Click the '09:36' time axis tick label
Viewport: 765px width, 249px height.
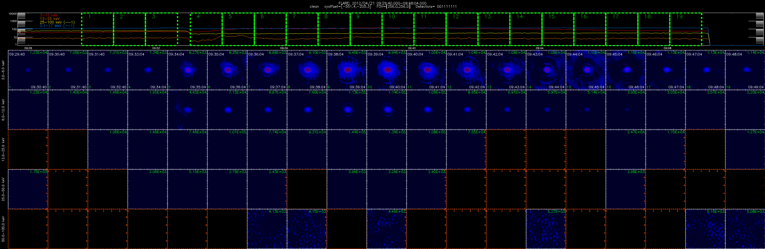coord(284,48)
